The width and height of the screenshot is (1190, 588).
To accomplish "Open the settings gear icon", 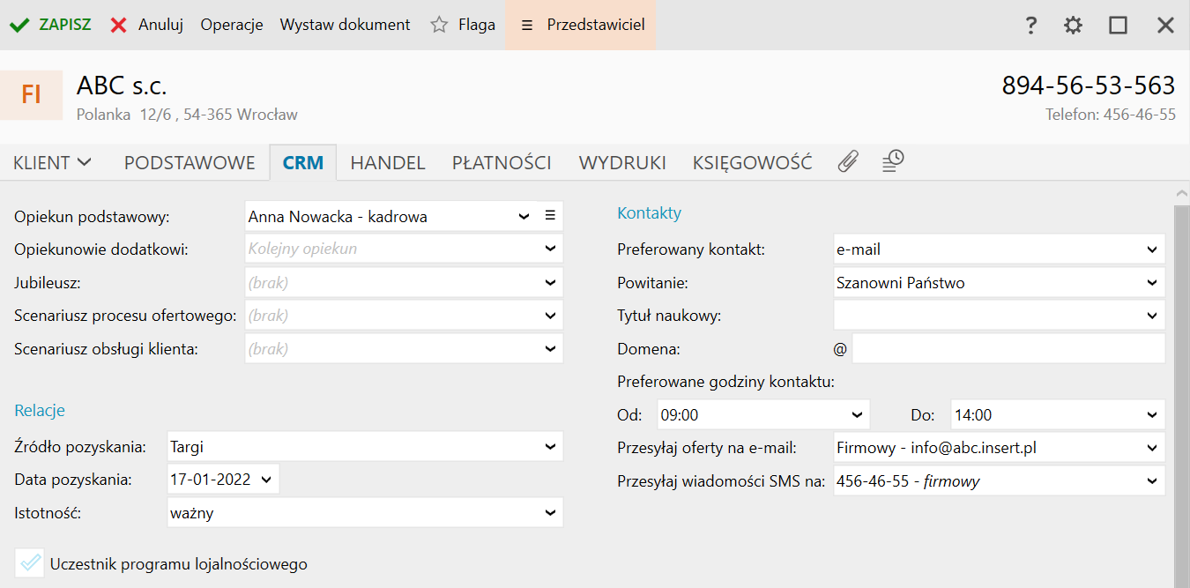I will [x=1073, y=26].
